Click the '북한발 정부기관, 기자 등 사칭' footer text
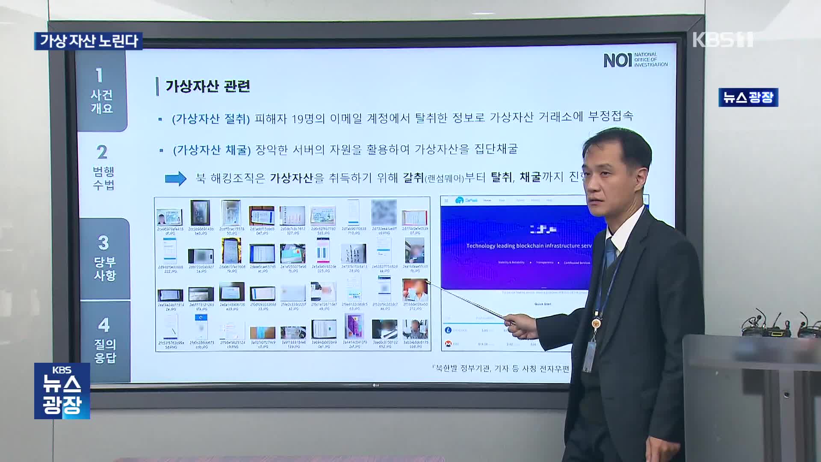Image resolution: width=821 pixels, height=462 pixels. [500, 368]
